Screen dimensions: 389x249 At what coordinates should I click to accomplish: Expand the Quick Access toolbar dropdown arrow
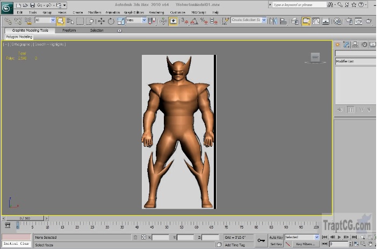tap(65, 5)
